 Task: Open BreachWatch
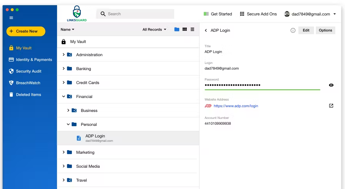tap(28, 83)
